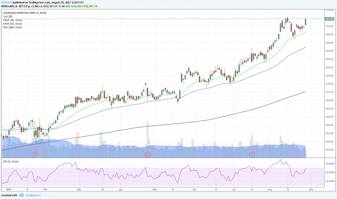Click the 'Jul' label on time axis
Image resolution: width=337 pixels, height=199 pixels.
pyautogui.click(x=234, y=190)
